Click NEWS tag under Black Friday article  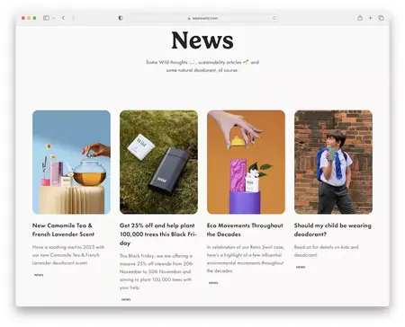[126, 299]
